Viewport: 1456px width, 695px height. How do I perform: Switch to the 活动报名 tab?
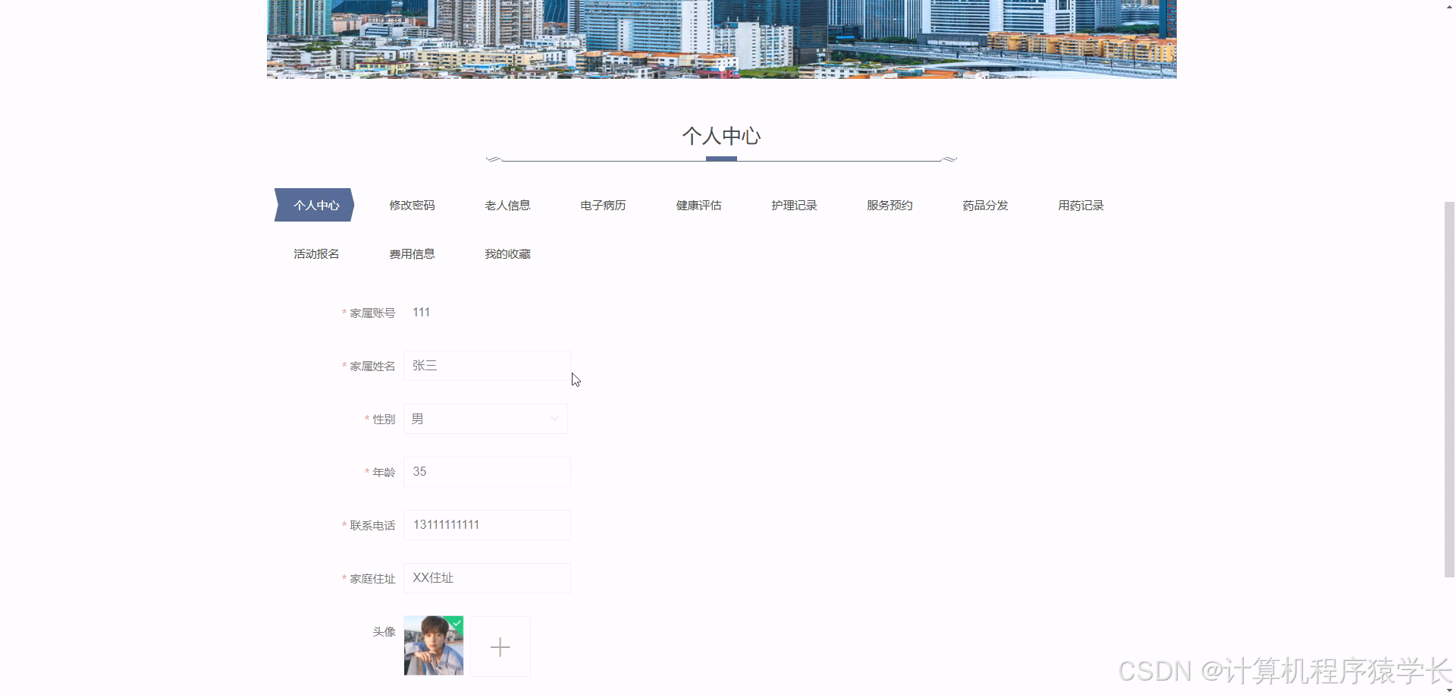(x=315, y=253)
